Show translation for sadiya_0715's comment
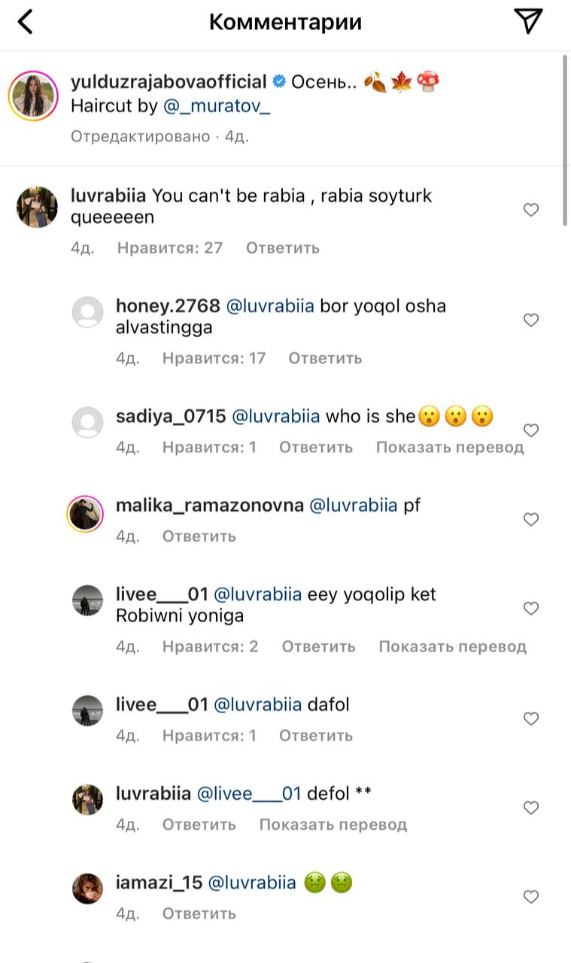This screenshot has width=571, height=963. [x=450, y=447]
